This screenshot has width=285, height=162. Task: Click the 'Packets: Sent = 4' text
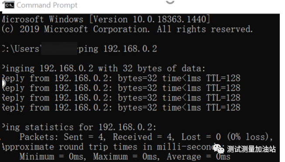[62, 137]
